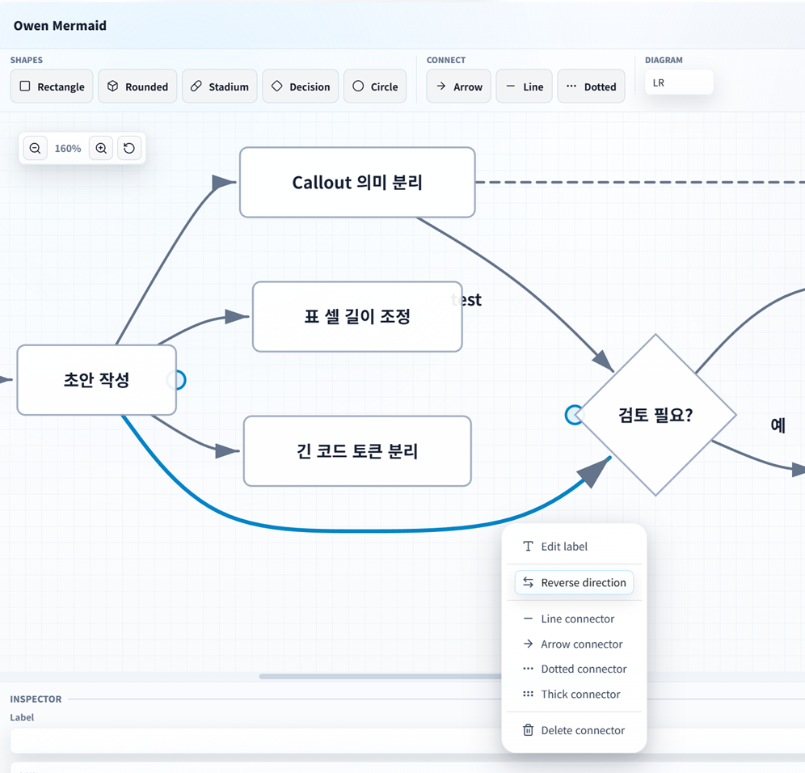Viewport: 805px width, 773px height.
Task: Switch to Dotted connector
Action: tap(574, 669)
